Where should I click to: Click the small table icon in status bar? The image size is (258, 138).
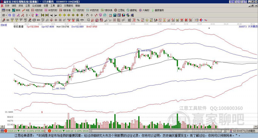[2, 131]
